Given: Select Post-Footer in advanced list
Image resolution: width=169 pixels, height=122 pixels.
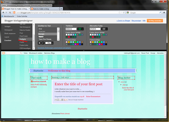Looking at the screenshot, I should coord(24,36).
